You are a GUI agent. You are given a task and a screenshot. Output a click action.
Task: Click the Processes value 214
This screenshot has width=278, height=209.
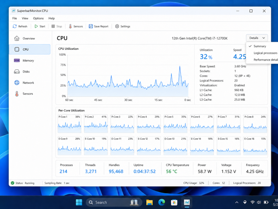pyautogui.click(x=63, y=171)
